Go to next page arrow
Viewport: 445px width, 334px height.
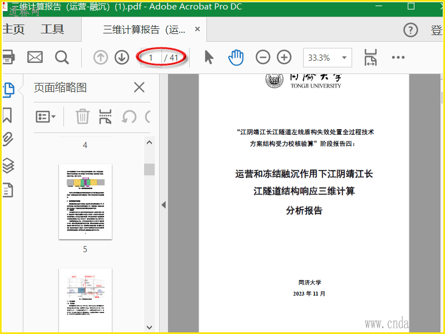pos(122,57)
